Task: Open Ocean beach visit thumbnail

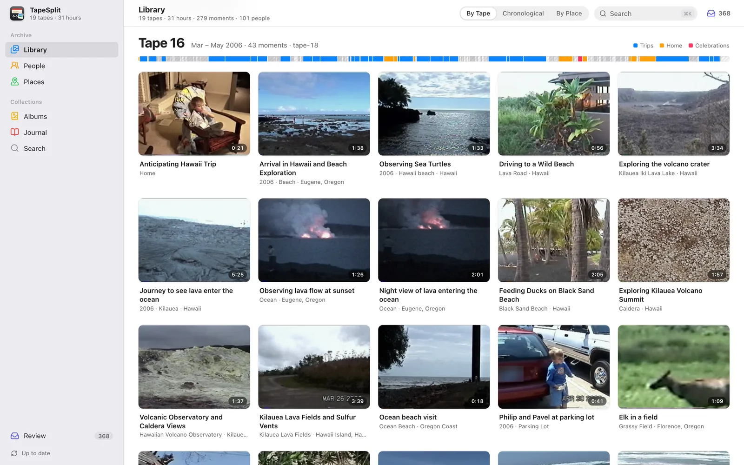Action: click(434, 367)
